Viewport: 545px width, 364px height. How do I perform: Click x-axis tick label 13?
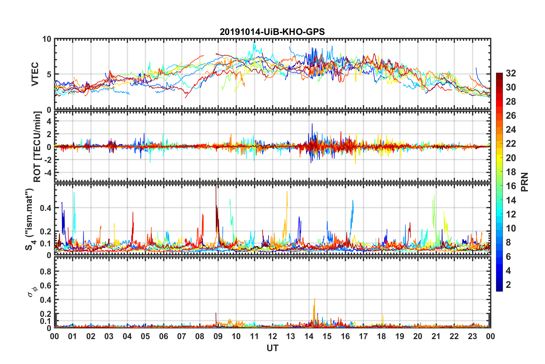coord(291,336)
